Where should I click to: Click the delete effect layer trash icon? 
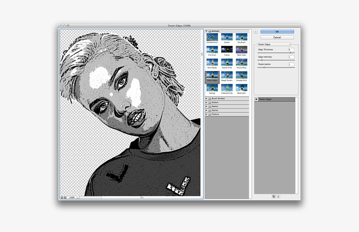(x=278, y=197)
